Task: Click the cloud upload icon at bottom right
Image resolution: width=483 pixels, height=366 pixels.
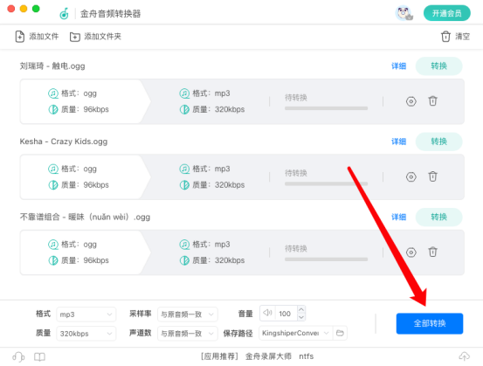Action: [464, 356]
